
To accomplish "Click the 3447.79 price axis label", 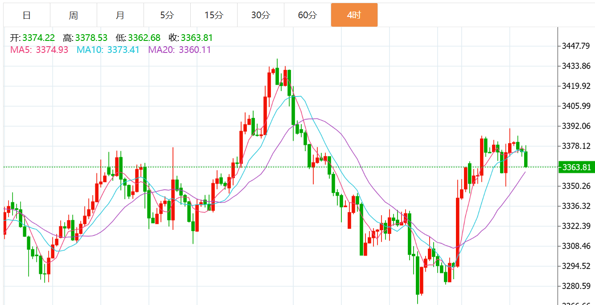I will [x=576, y=46].
